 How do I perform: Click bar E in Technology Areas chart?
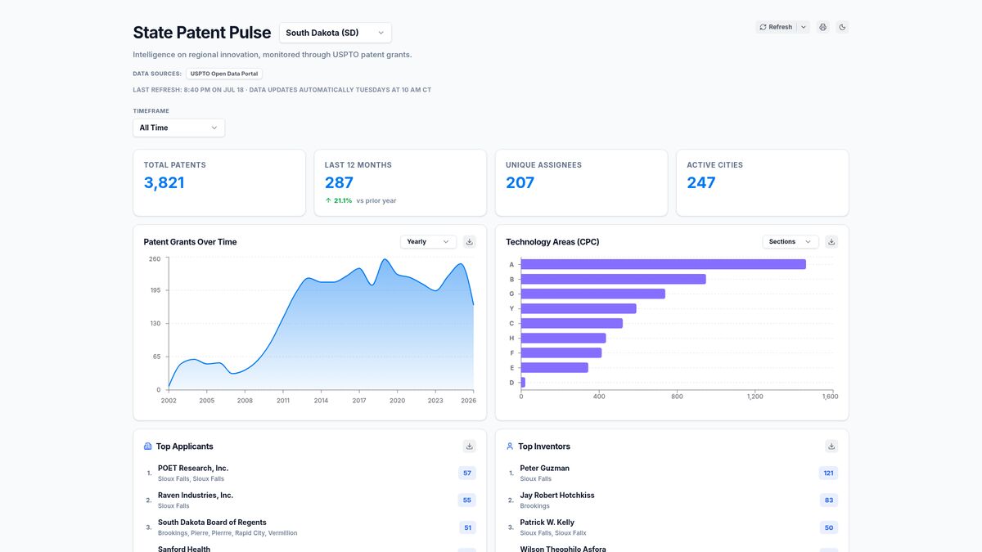(555, 367)
